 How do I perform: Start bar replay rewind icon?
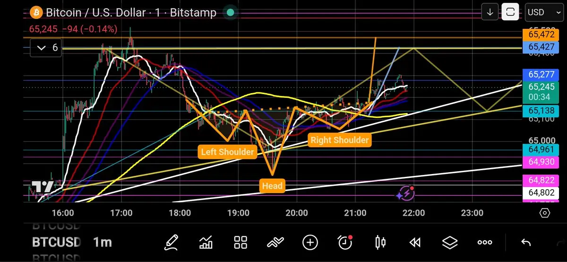(x=415, y=243)
